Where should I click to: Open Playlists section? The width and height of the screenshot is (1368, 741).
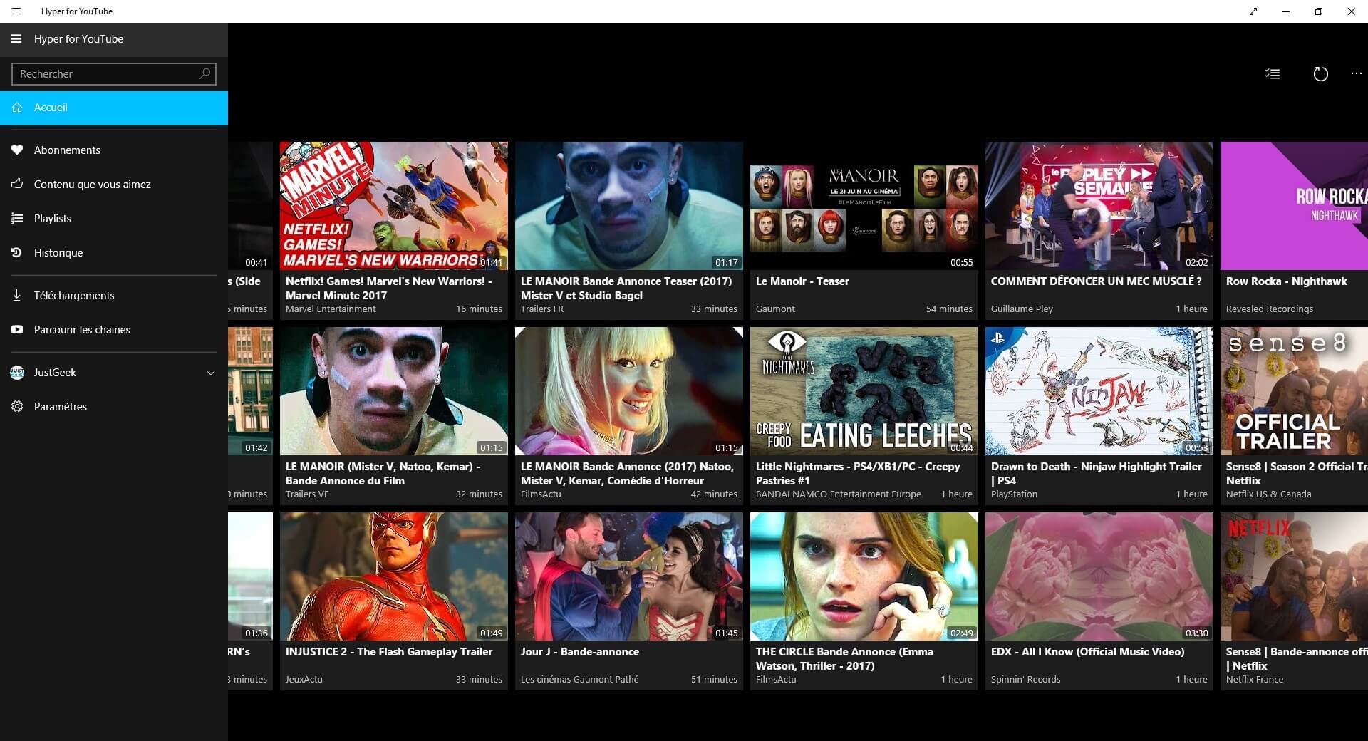click(x=114, y=219)
